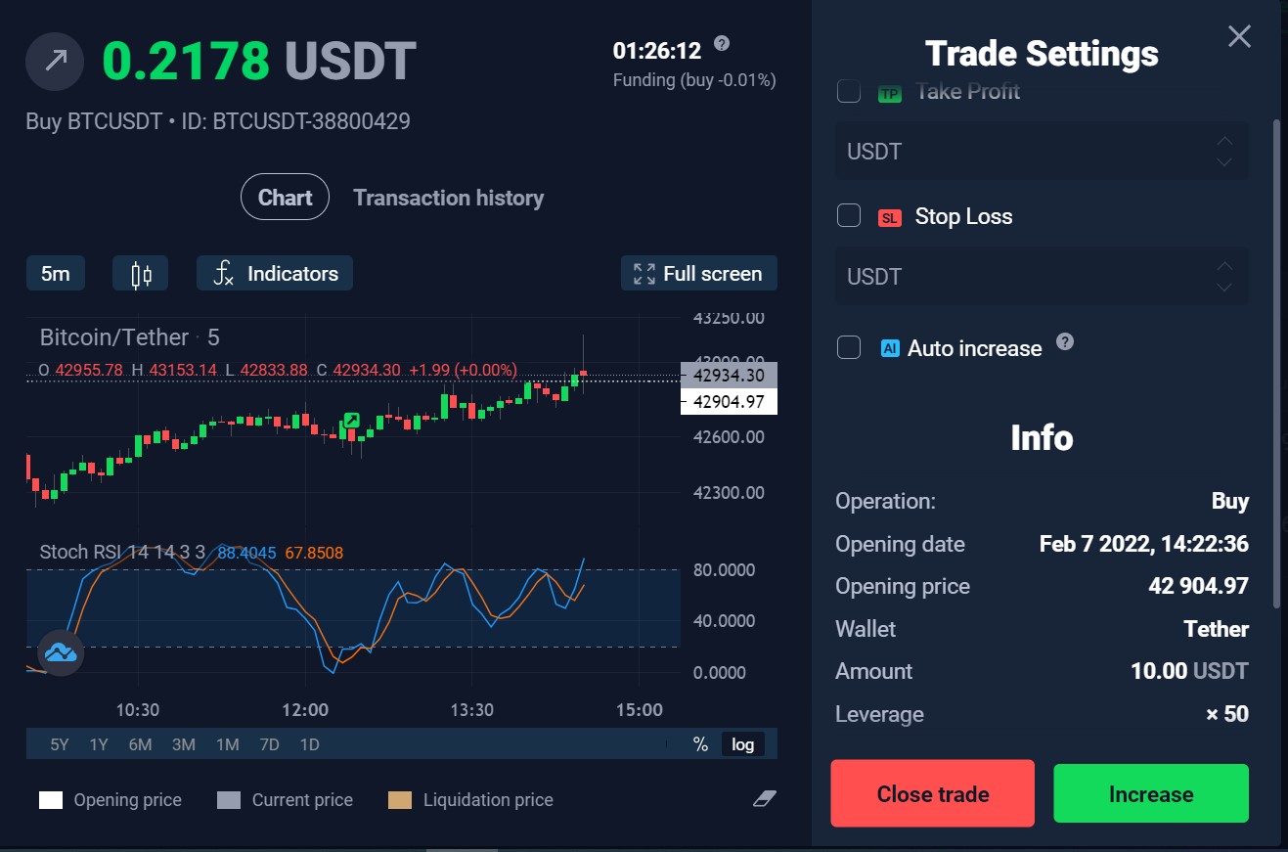1288x852 pixels.
Task: Open the Indicators menu
Action: coord(275,274)
